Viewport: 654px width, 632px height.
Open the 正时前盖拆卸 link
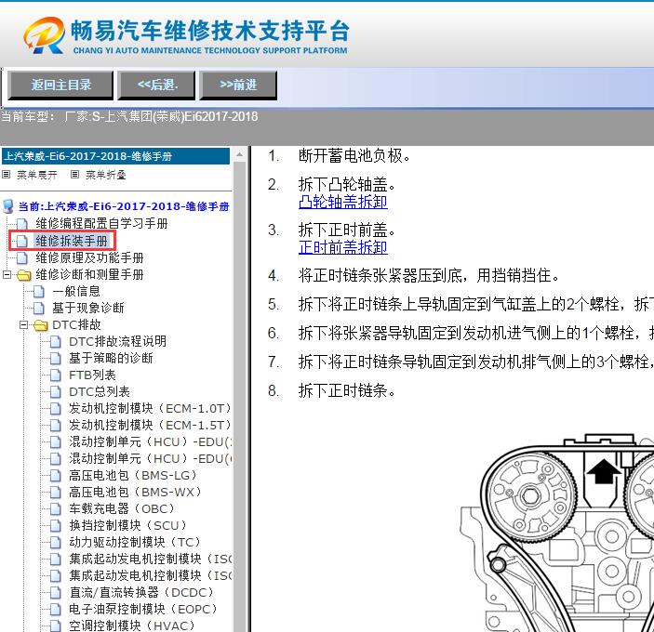click(x=343, y=247)
